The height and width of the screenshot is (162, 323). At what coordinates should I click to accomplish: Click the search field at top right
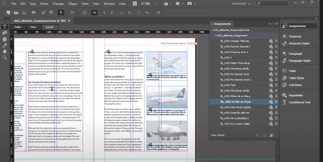click(x=272, y=4)
